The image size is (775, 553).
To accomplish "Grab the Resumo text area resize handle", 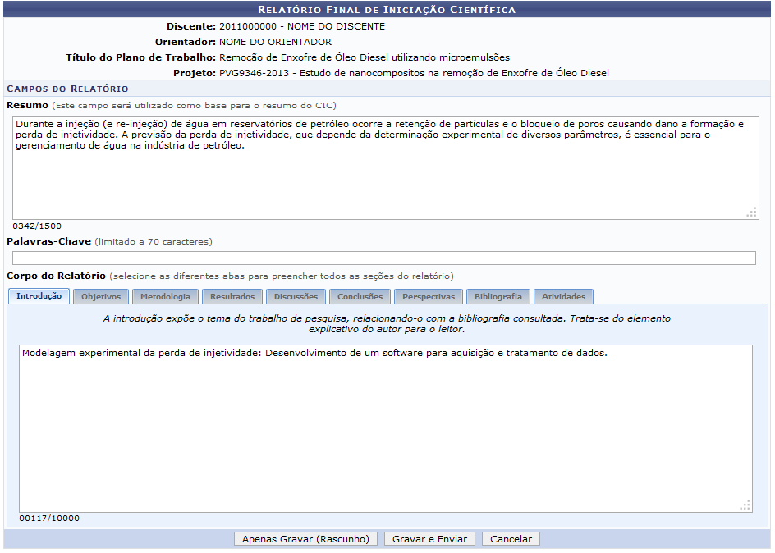I will (751, 213).
